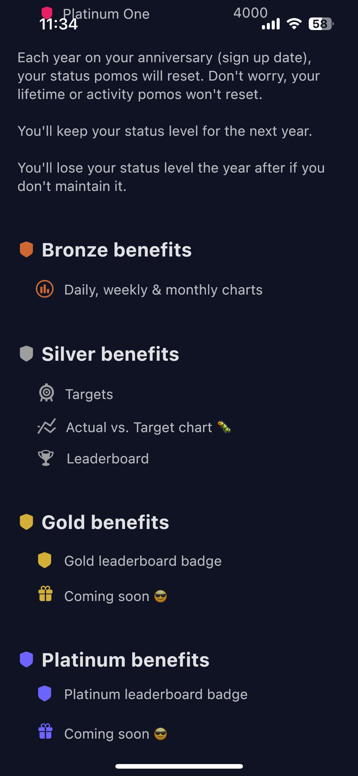The image size is (358, 776).
Task: Open the Leaderboard benefit item
Action: 108,459
